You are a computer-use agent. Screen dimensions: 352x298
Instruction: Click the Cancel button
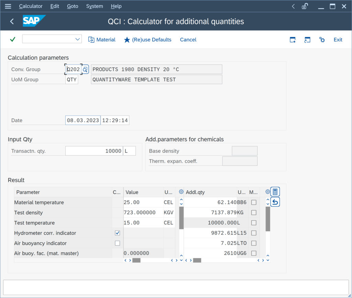188,40
